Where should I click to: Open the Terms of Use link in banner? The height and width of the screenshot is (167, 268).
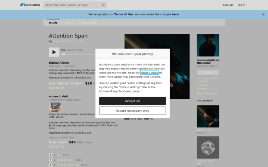[x=124, y=14]
